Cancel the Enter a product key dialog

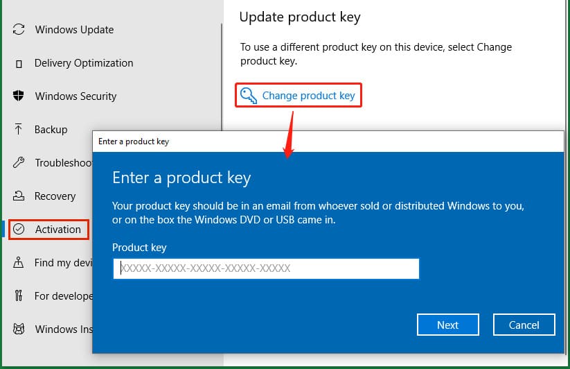click(x=524, y=325)
